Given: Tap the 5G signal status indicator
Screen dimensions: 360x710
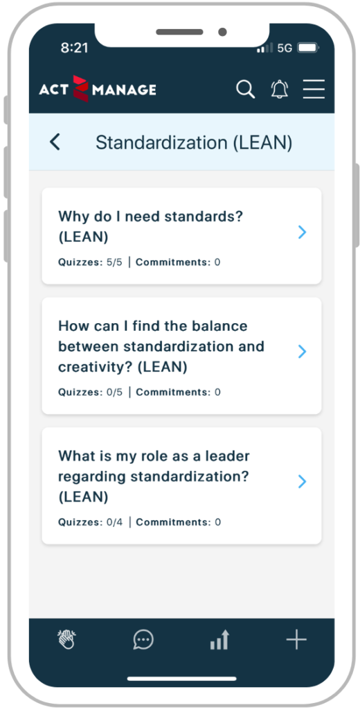Looking at the screenshot, I should [x=285, y=48].
